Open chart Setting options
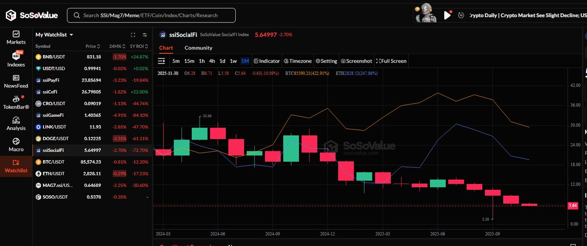The height and width of the screenshot is (246, 587). point(327,61)
